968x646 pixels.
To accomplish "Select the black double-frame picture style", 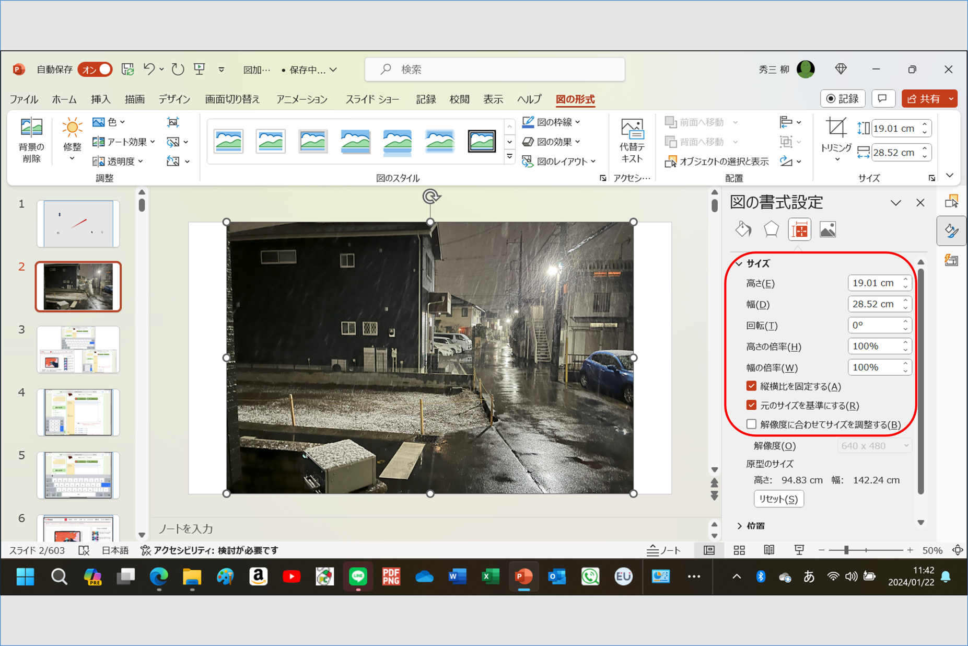I will coord(482,141).
